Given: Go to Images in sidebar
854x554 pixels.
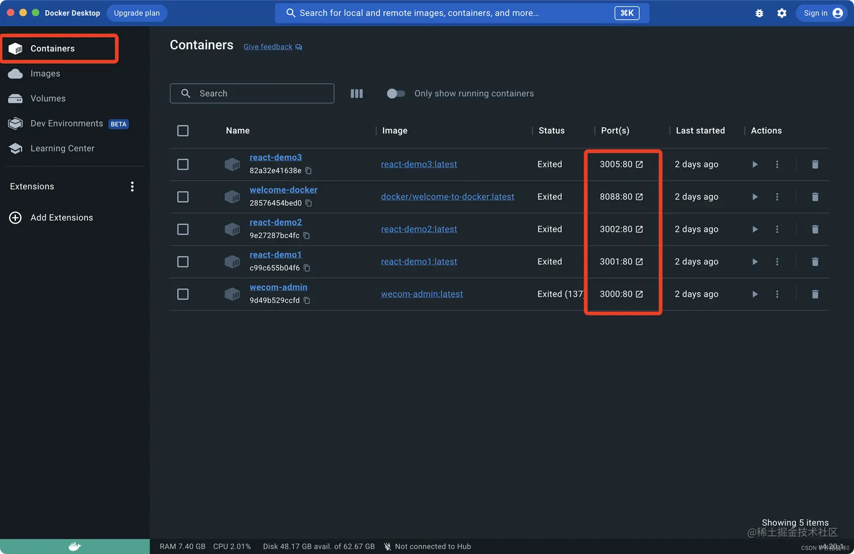Looking at the screenshot, I should click(45, 73).
